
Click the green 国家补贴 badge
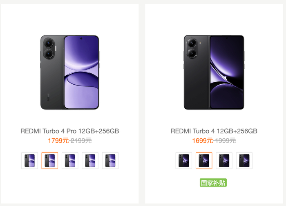213,183
